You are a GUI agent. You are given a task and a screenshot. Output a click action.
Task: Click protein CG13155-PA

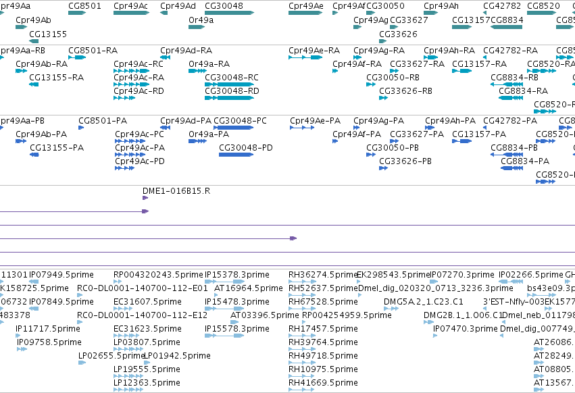[x=57, y=148]
